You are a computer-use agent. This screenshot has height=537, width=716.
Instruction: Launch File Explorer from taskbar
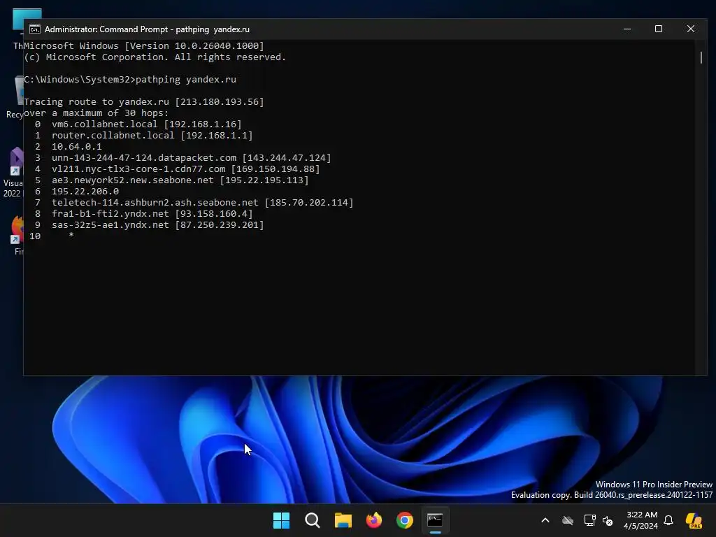[x=343, y=520]
